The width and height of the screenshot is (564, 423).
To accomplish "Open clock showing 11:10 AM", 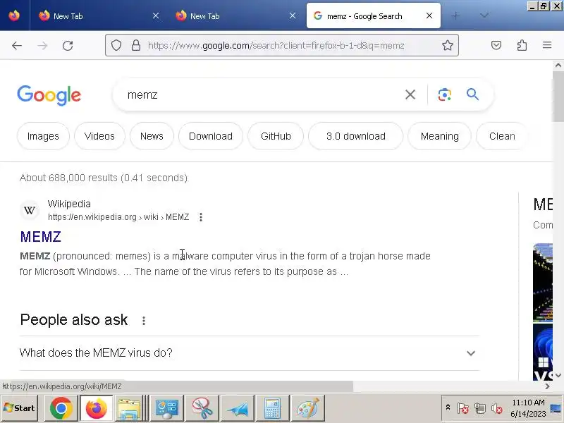I will click(528, 408).
